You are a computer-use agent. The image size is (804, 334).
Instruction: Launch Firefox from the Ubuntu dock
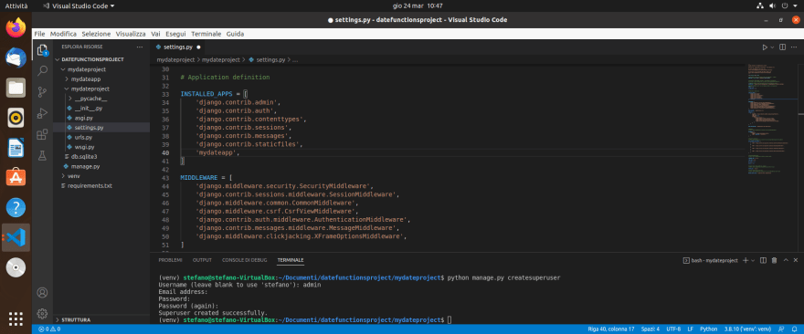click(x=16, y=27)
